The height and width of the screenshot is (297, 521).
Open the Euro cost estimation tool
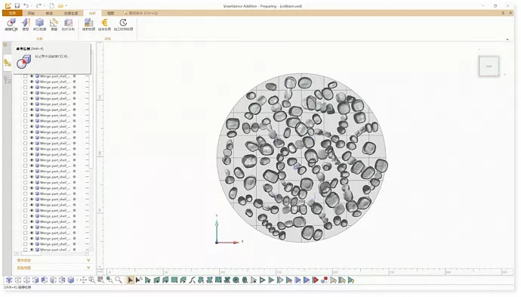[104, 24]
